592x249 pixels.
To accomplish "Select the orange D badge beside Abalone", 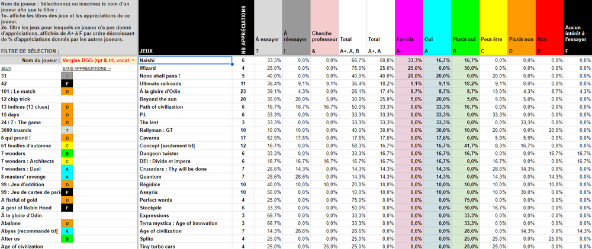I will click(x=69, y=222).
